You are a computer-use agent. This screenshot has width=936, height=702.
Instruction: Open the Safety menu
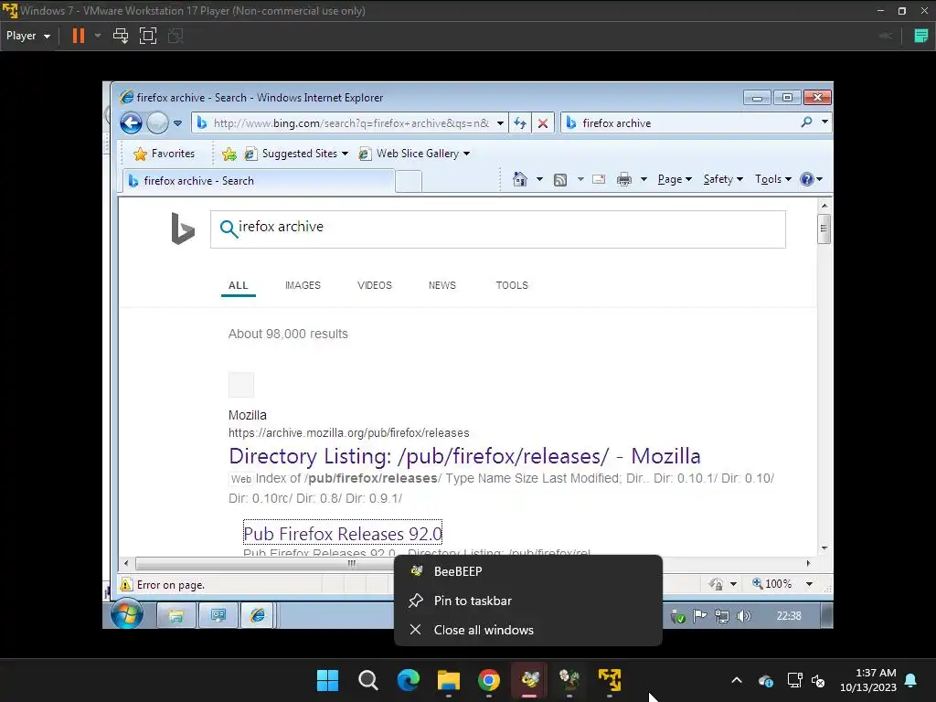tap(723, 179)
